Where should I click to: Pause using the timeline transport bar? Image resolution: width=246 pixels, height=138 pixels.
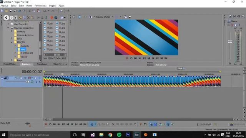(x=63, y=124)
